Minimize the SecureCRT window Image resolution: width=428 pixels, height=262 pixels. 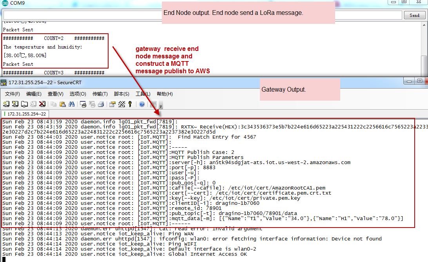click(x=409, y=81)
